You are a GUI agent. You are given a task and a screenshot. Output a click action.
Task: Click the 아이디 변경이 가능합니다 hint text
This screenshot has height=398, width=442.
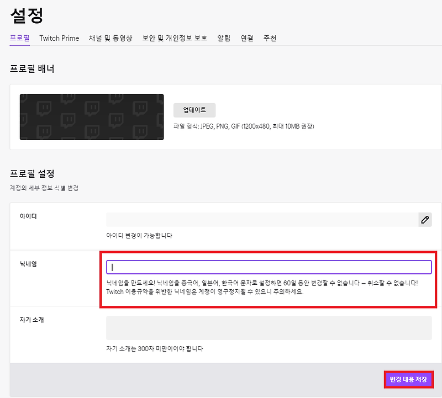point(139,235)
